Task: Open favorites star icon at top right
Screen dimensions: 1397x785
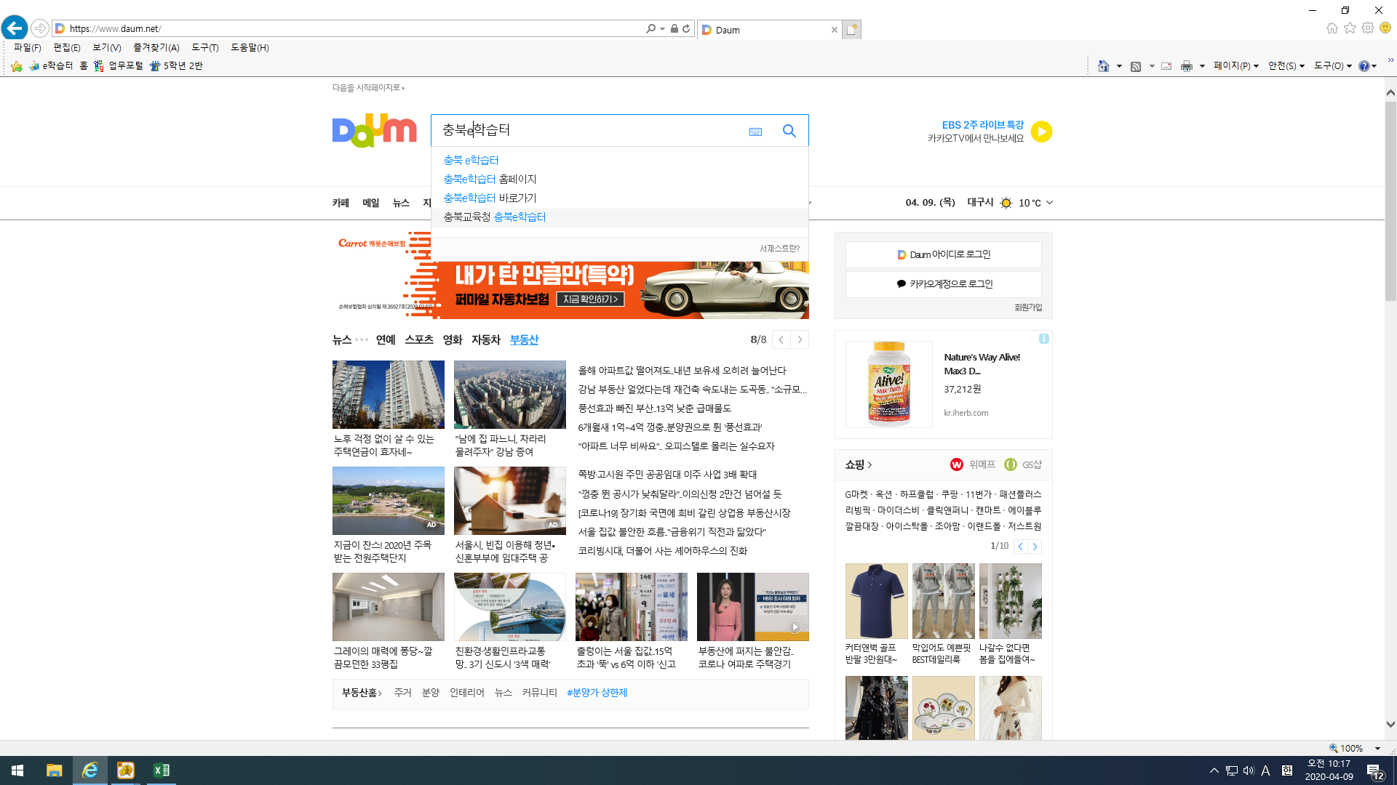Action: [1350, 28]
